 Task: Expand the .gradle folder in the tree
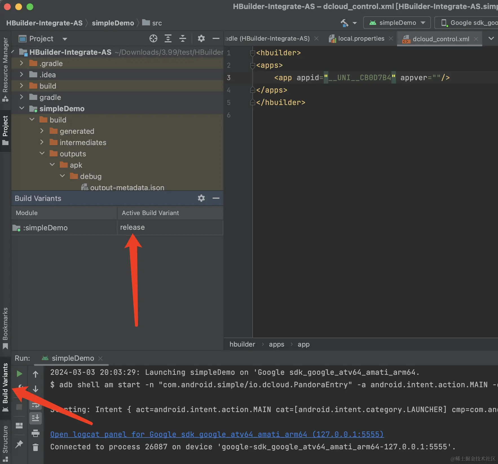pyautogui.click(x=21, y=63)
